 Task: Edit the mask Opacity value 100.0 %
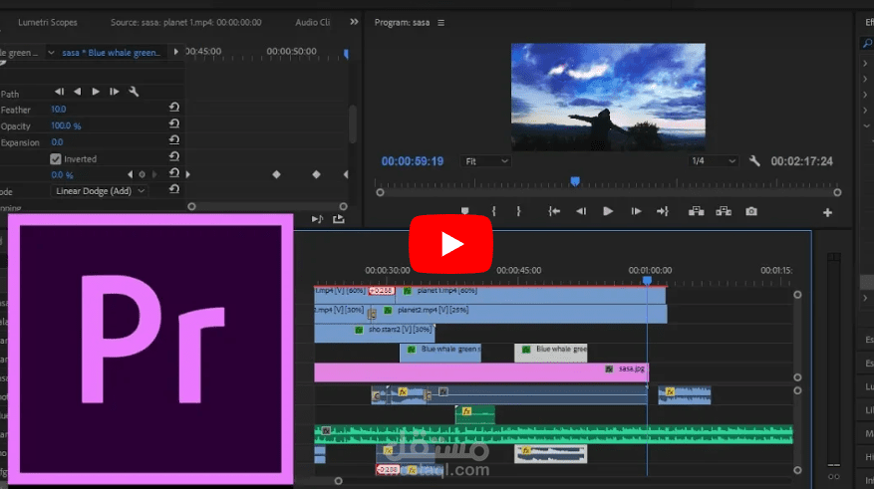click(x=66, y=125)
